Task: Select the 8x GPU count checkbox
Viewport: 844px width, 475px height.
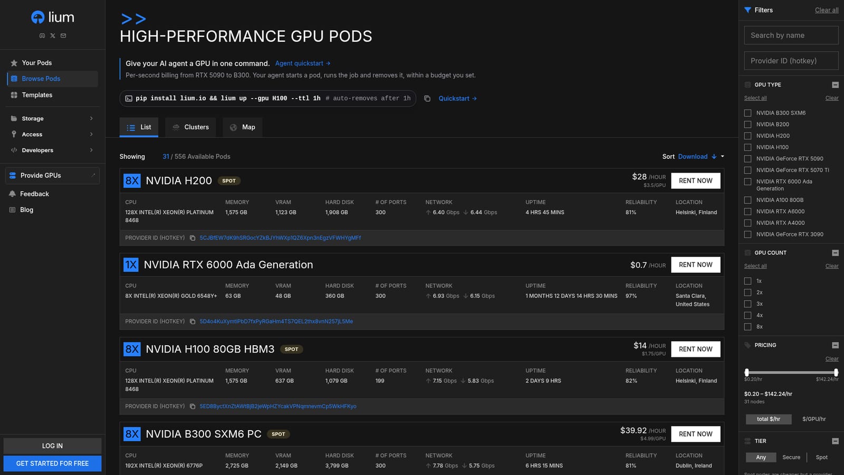Action: click(x=747, y=327)
